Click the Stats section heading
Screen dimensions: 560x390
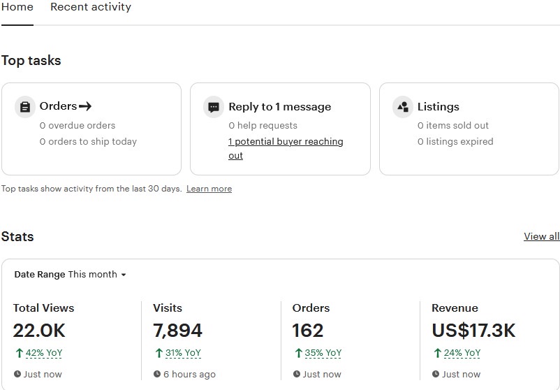point(17,237)
